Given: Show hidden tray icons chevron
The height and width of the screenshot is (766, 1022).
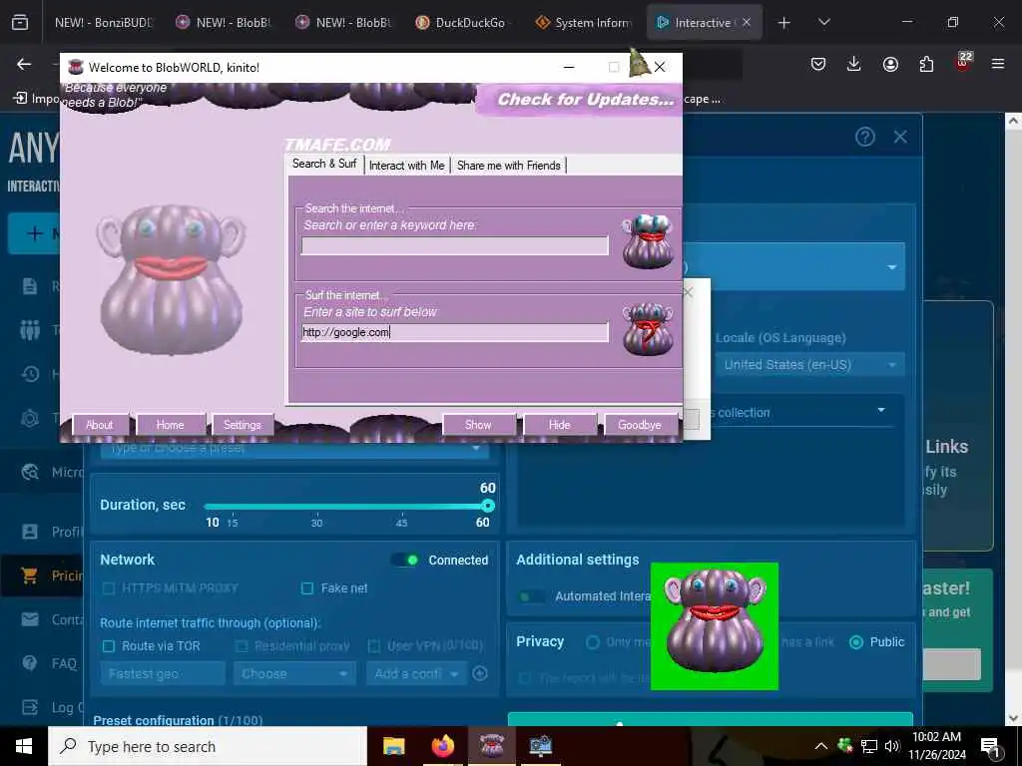Looking at the screenshot, I should pos(821,746).
